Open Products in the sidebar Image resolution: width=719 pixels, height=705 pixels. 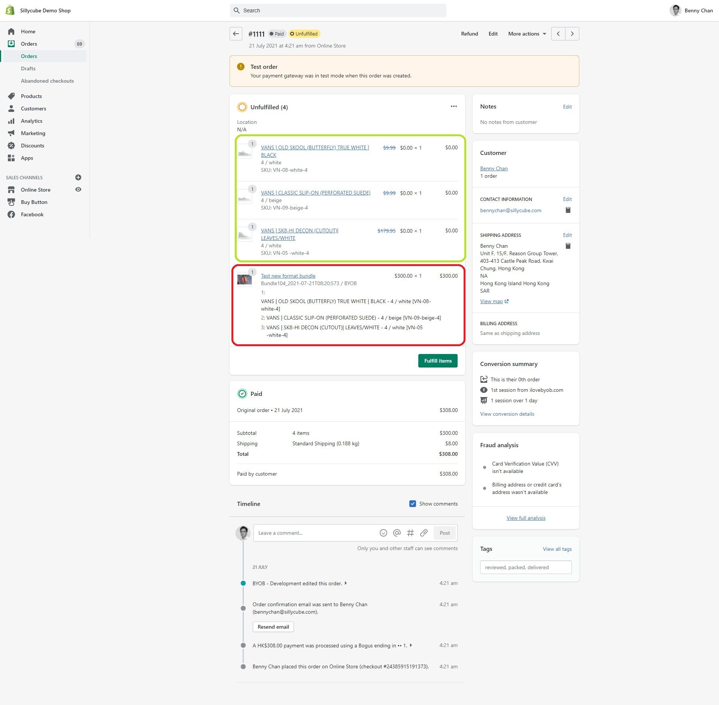31,96
